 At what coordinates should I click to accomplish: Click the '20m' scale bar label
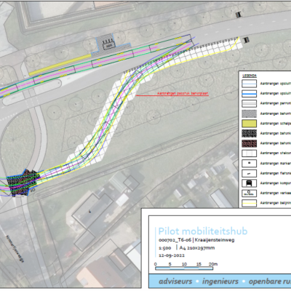click(213, 264)
